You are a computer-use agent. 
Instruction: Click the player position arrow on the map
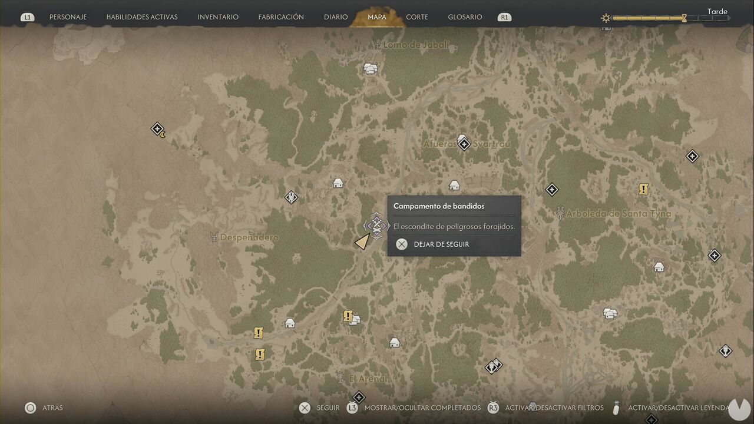[x=363, y=241]
